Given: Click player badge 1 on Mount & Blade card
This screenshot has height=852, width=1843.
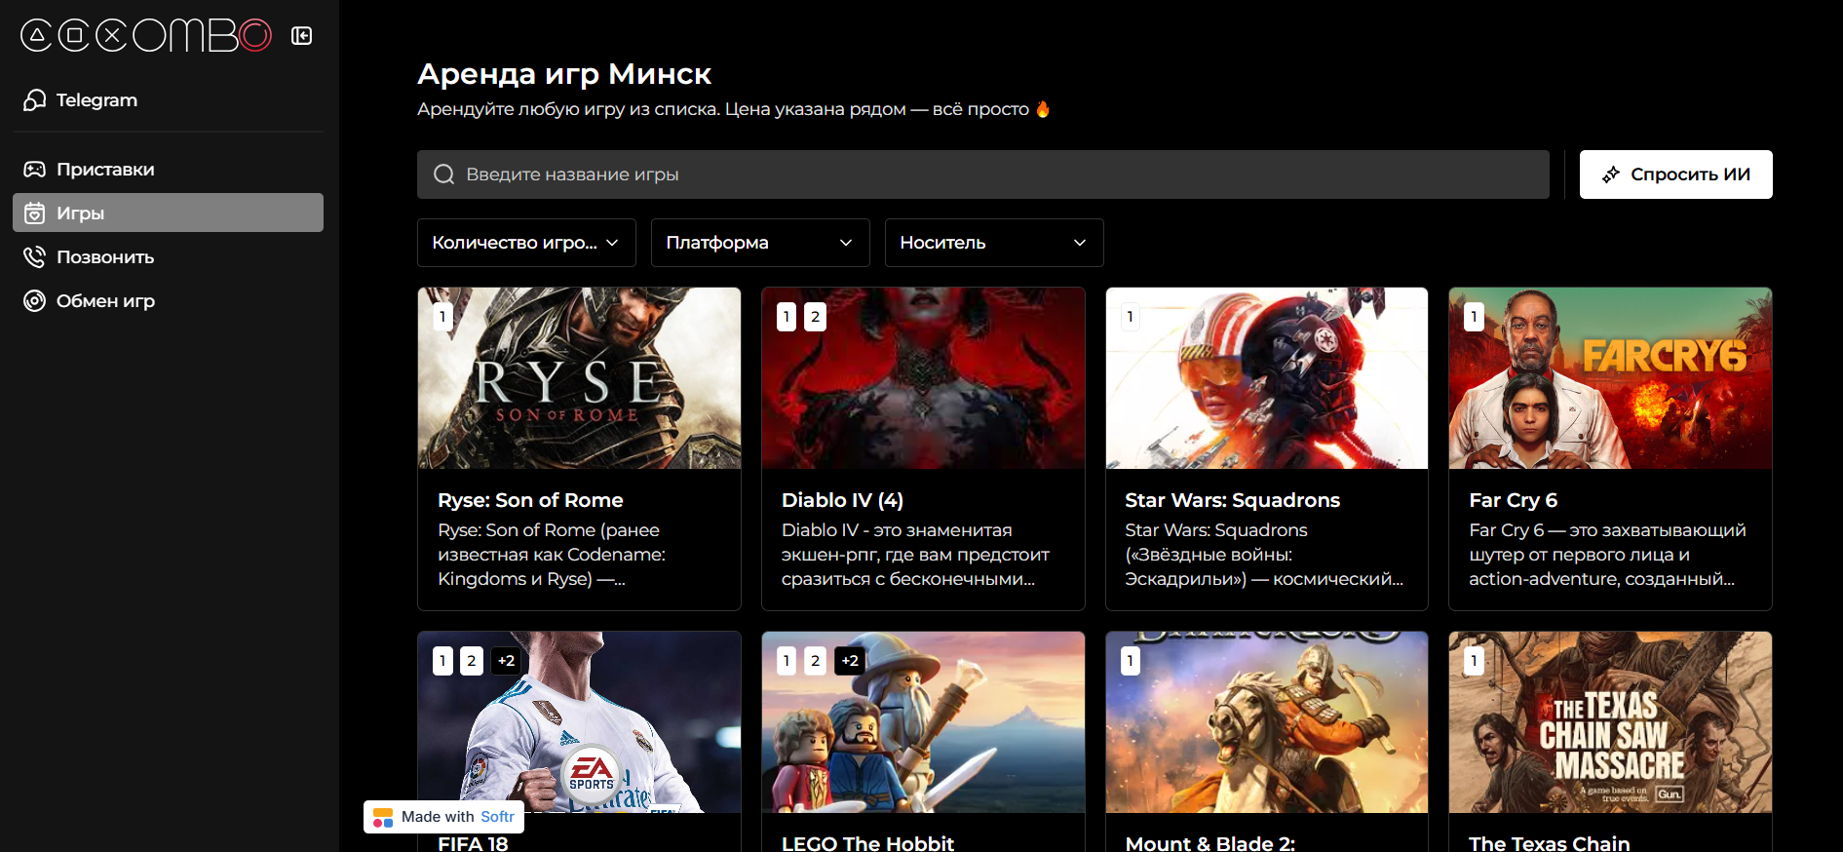Looking at the screenshot, I should (1131, 661).
